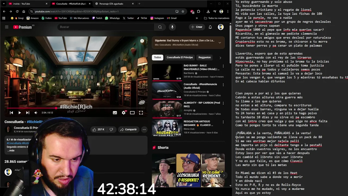Skip to the next video
Viewport: 348px width, 196px height.
point(28,113)
